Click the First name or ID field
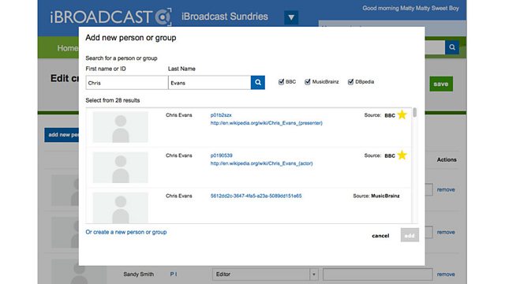Viewport: 505px width, 284px height. 127,83
